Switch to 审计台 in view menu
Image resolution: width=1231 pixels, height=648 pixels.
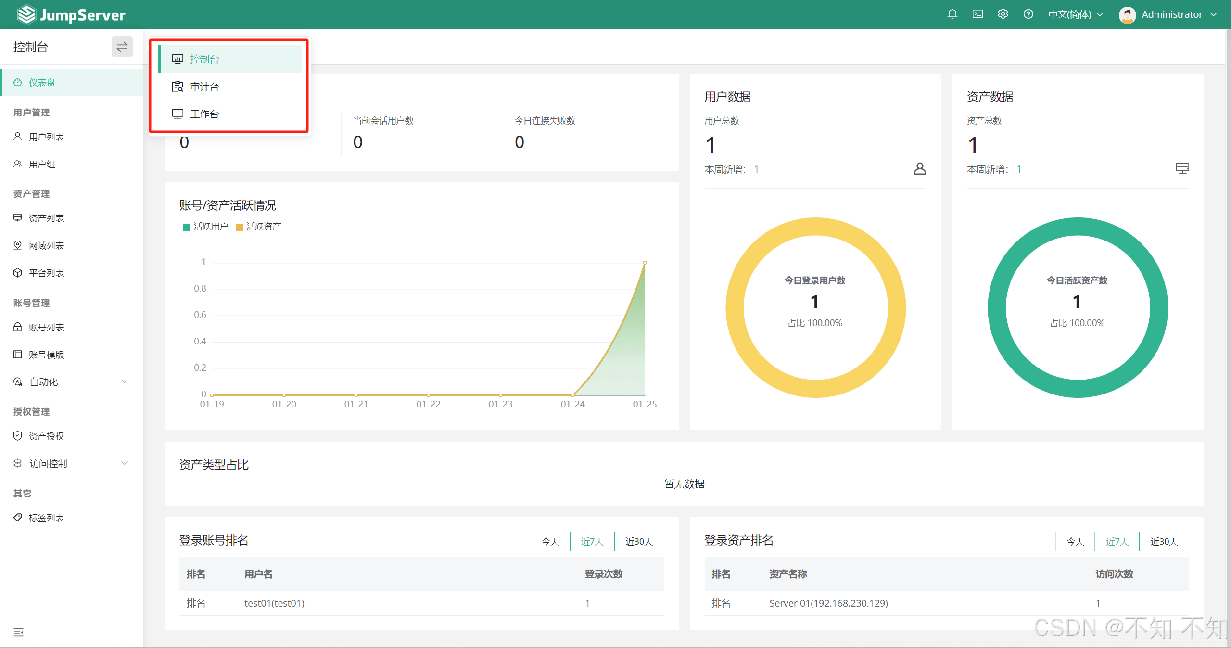204,87
